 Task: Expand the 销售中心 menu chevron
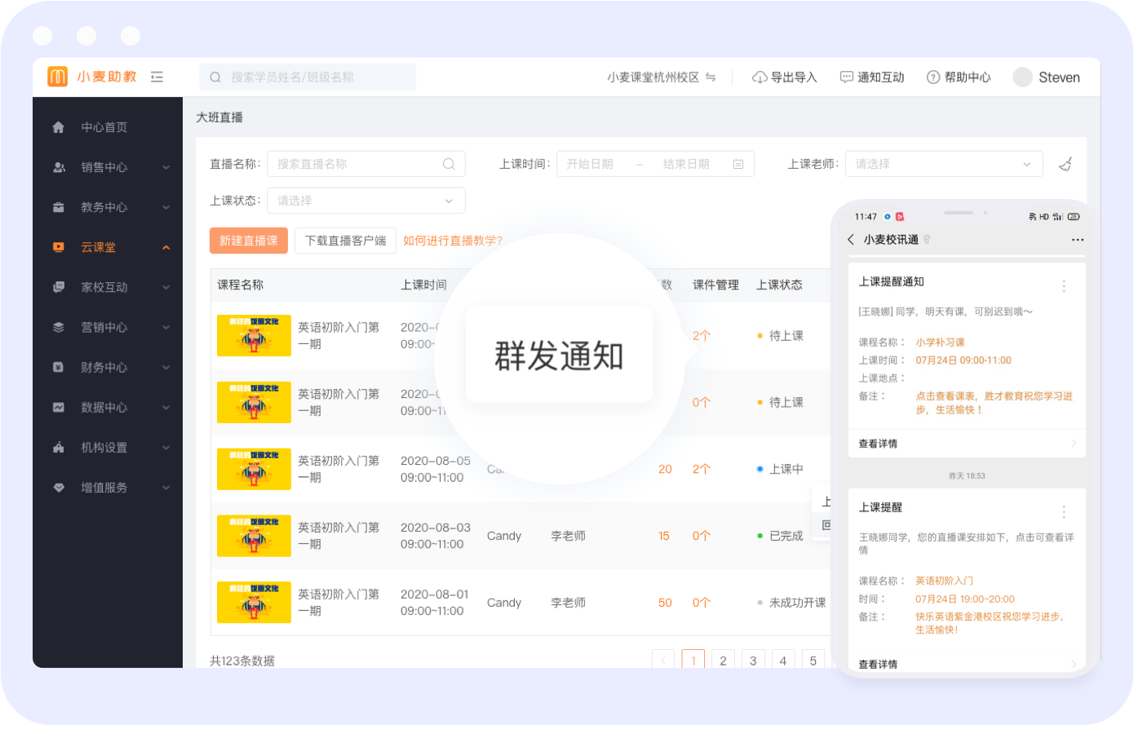[x=166, y=167]
